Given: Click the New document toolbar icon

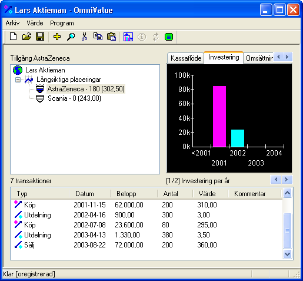Looking at the screenshot, I should (13, 37).
